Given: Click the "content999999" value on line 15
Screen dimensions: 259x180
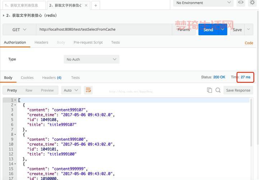Looking at the screenshot, I should [69, 169].
